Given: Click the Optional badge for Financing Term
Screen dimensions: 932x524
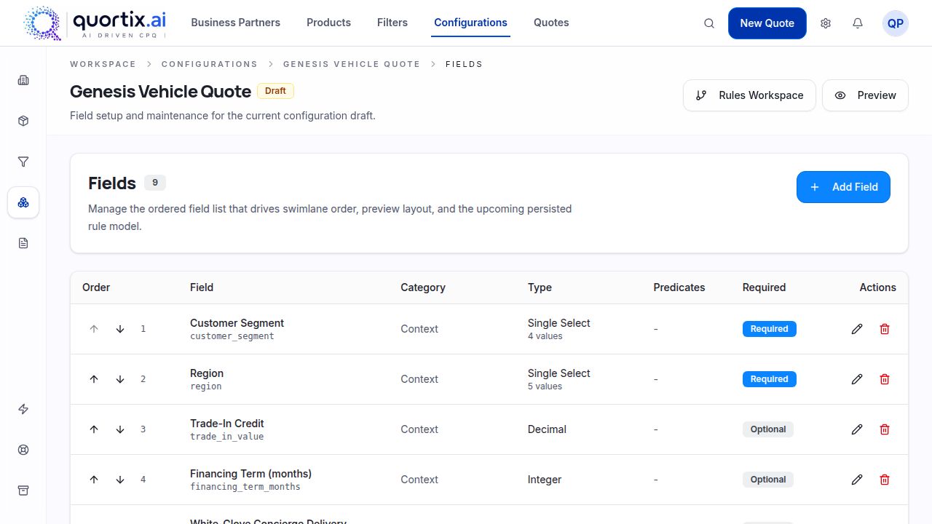Looking at the screenshot, I should click(x=768, y=480).
